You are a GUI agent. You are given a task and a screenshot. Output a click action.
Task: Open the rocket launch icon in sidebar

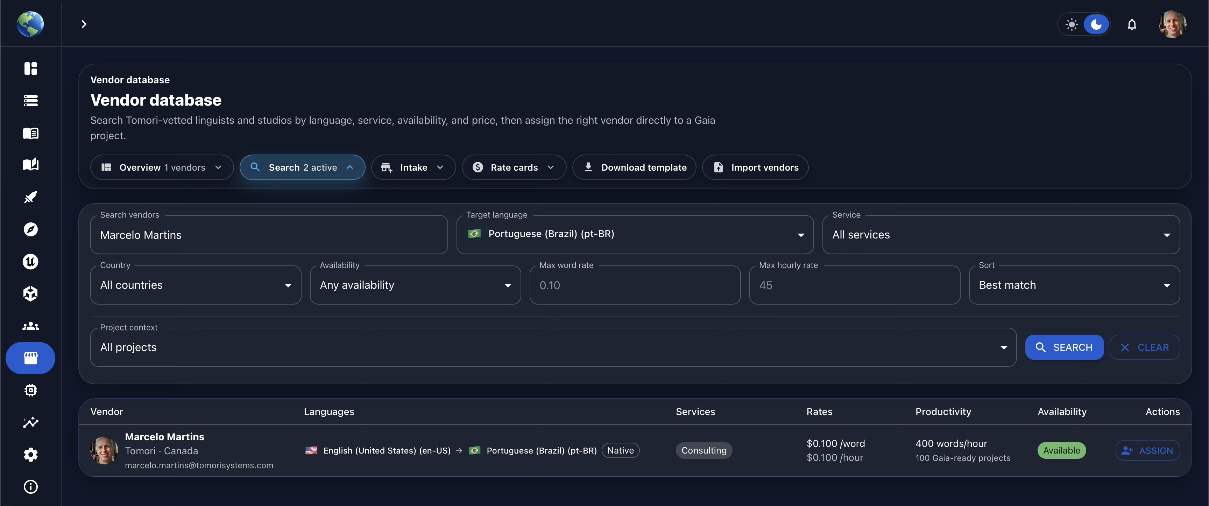point(30,197)
